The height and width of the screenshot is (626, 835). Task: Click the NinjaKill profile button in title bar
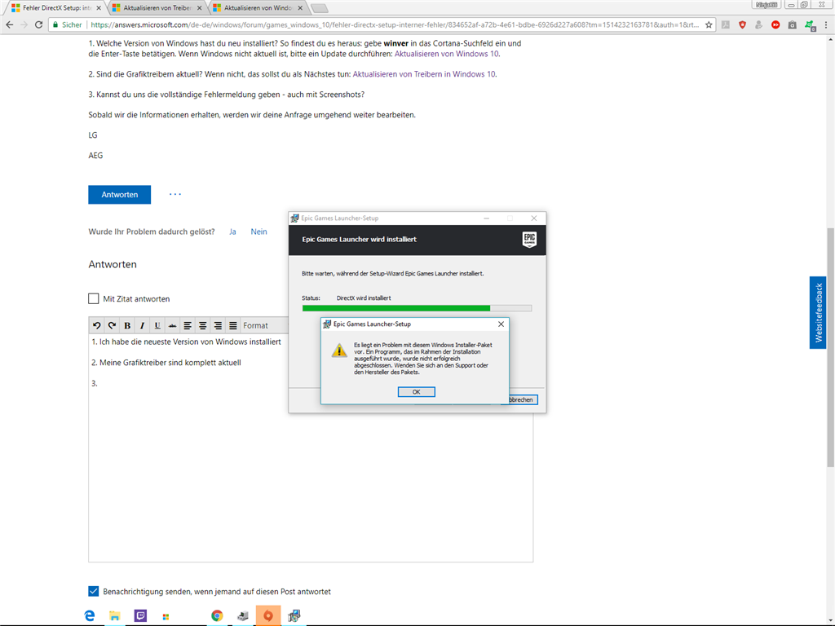pyautogui.click(x=767, y=5)
